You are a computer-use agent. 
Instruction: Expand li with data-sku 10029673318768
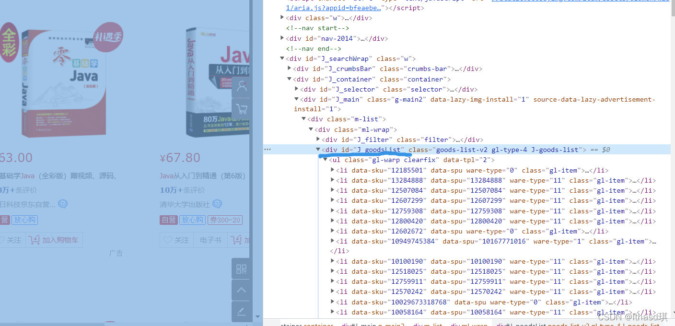[332, 302]
